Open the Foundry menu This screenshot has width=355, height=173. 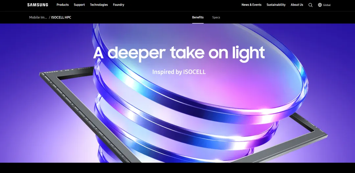[119, 5]
